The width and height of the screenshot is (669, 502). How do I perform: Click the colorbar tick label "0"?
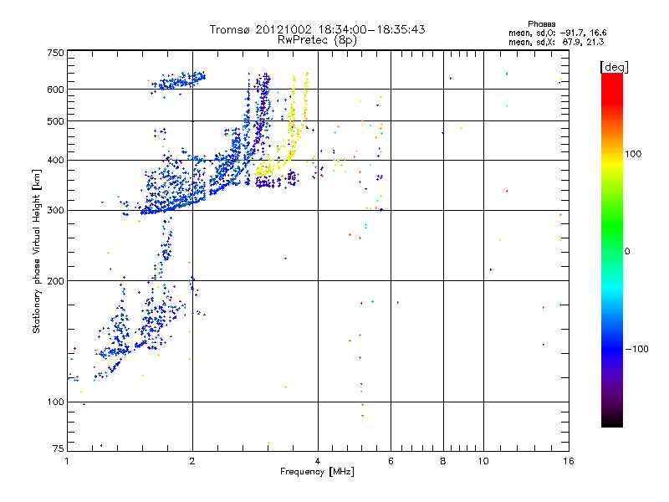click(627, 252)
